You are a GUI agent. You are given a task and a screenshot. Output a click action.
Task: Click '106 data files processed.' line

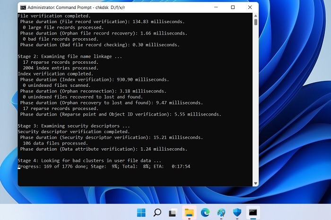click(55, 143)
